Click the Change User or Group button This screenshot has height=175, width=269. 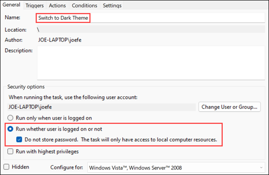coord(230,107)
